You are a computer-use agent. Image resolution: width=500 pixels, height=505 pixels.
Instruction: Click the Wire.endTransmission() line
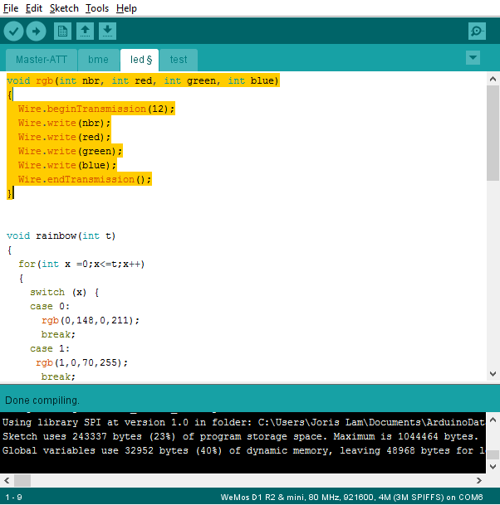85,179
